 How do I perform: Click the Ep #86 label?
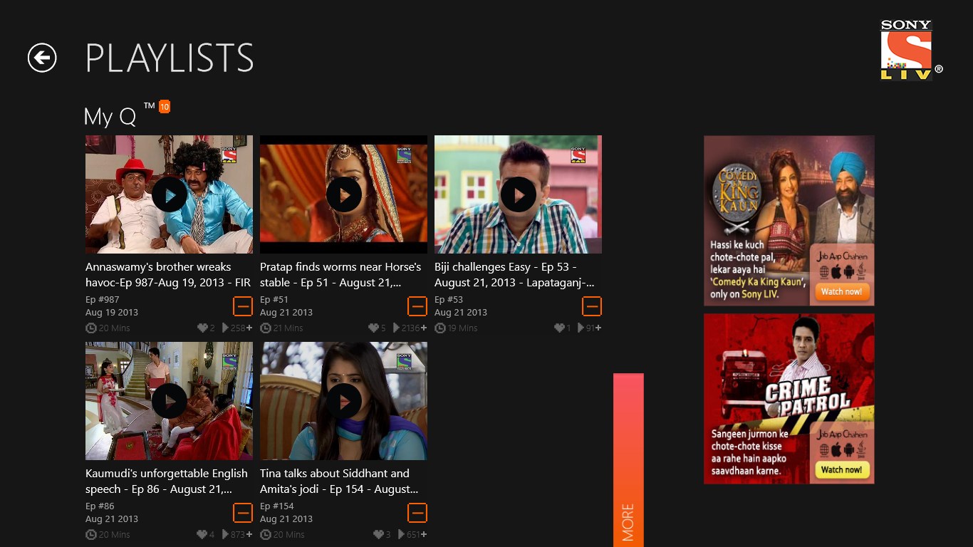100,506
